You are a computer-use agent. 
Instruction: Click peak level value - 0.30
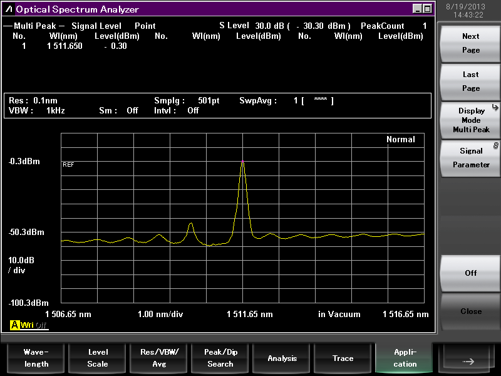(115, 46)
